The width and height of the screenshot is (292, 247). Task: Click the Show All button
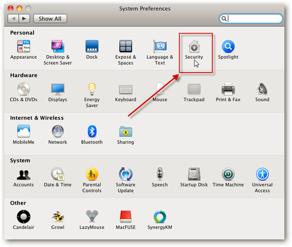[x=50, y=18]
